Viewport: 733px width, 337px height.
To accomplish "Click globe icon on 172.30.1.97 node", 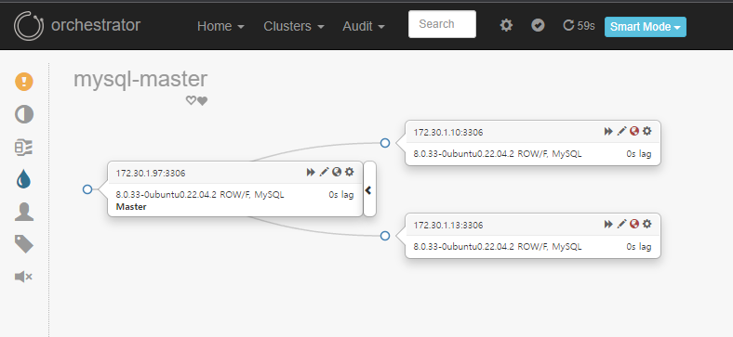I will (x=337, y=173).
